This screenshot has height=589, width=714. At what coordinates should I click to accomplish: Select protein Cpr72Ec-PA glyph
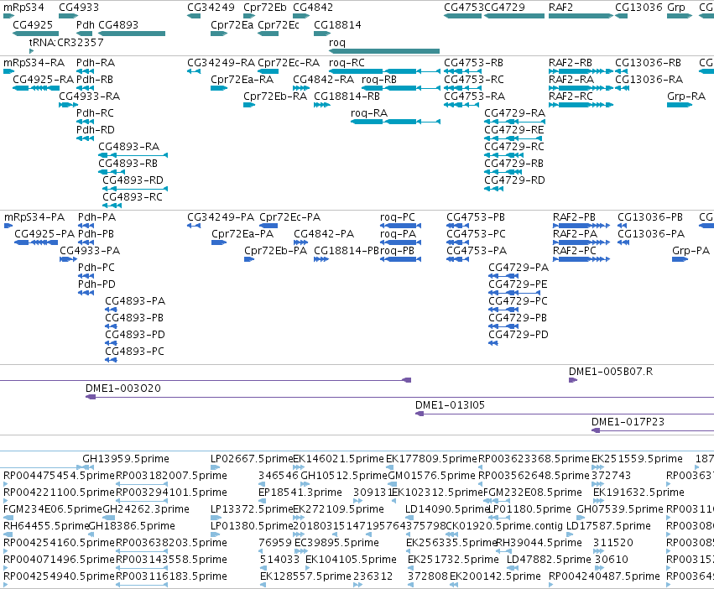click(x=268, y=226)
